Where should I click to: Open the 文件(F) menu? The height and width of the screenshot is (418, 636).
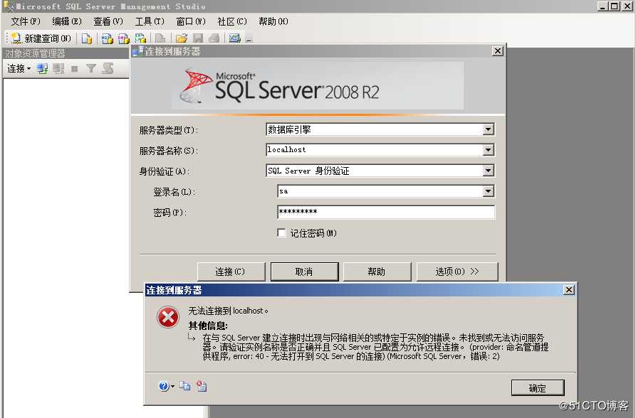click(x=26, y=21)
